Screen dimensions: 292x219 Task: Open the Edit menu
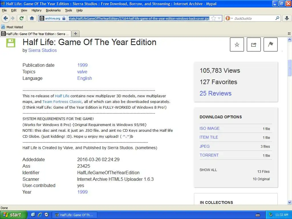tap(14, 10)
